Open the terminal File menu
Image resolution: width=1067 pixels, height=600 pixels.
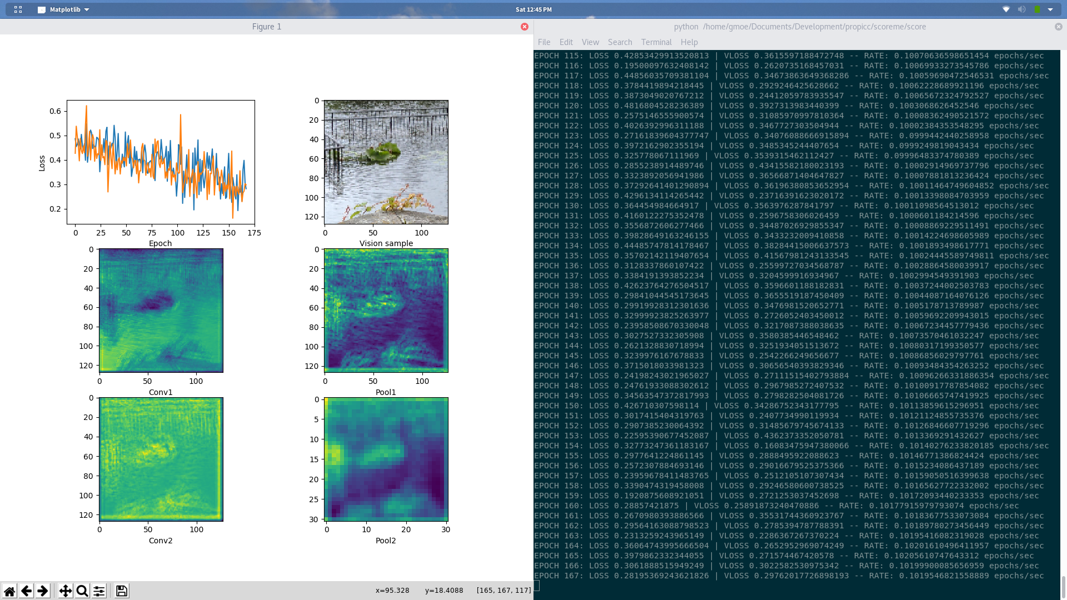544,42
